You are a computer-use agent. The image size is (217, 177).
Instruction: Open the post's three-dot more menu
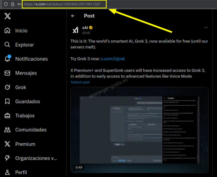[206, 28]
